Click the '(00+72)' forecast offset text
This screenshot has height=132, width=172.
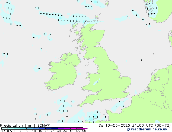(163, 126)
